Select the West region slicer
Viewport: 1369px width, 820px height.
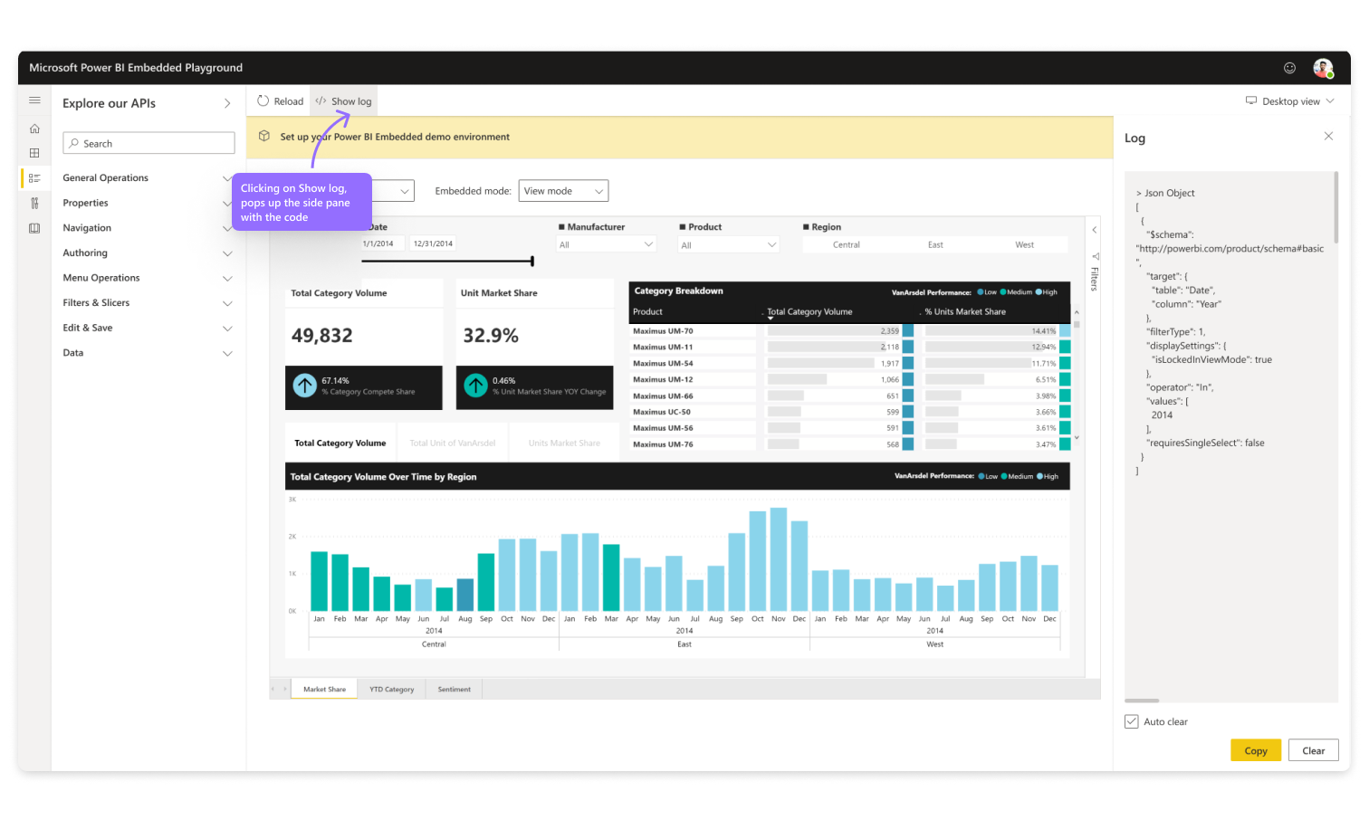click(1024, 244)
